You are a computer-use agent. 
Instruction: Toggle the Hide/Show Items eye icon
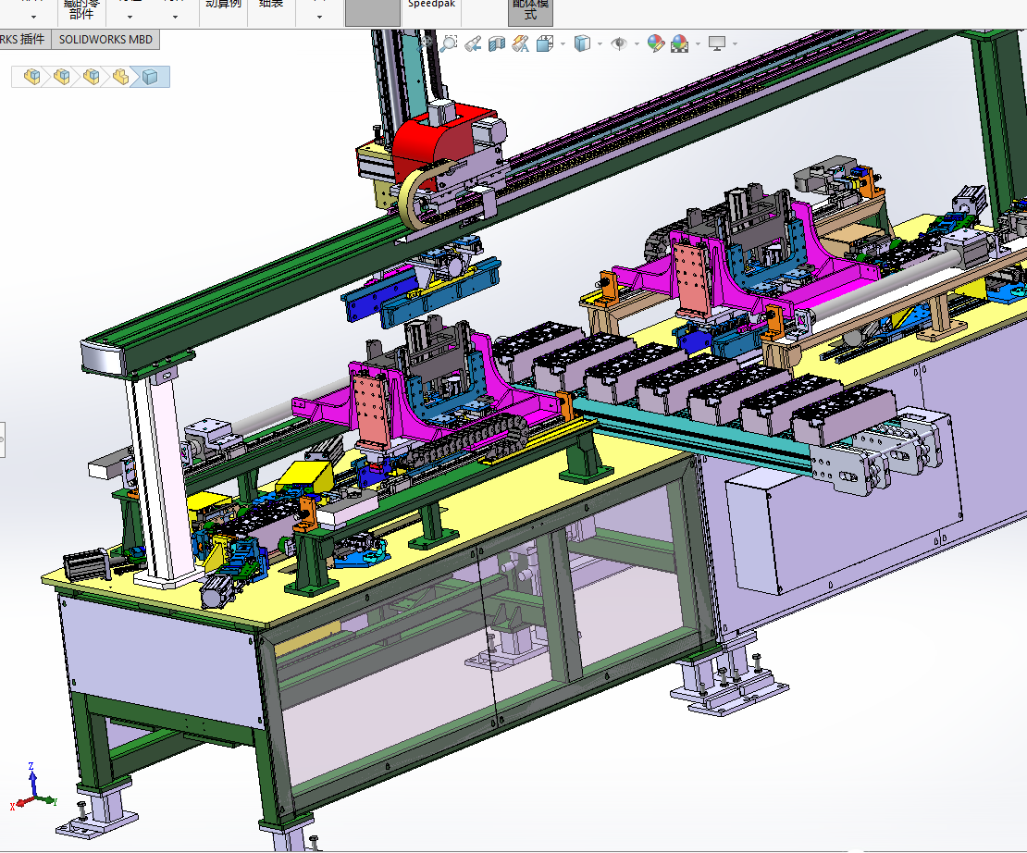click(618, 43)
